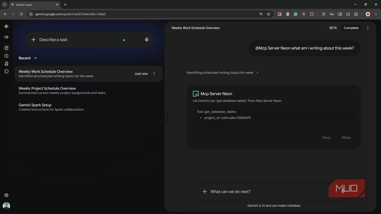The image size is (381, 214).
Task: Open Chrome three-dot menu
Action: [x=376, y=14]
